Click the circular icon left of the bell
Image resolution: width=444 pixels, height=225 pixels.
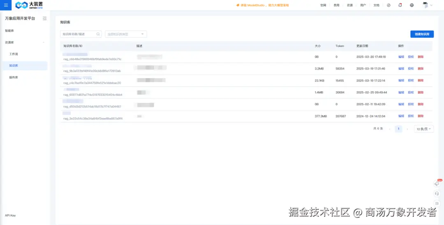[388, 5]
